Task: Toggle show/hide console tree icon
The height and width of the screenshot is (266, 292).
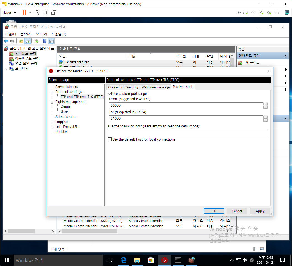Action: point(28,41)
